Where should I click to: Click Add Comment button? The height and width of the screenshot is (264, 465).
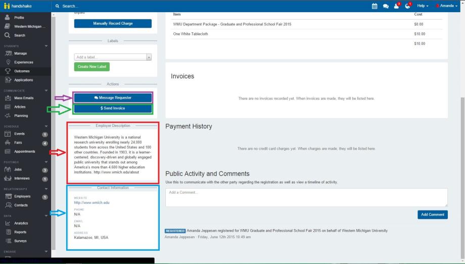432,214
